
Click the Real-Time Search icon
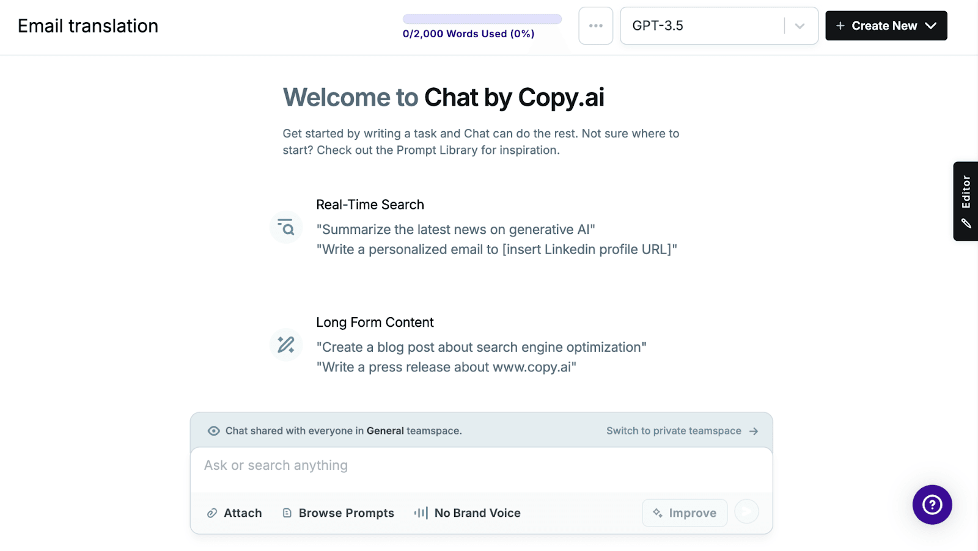285,227
